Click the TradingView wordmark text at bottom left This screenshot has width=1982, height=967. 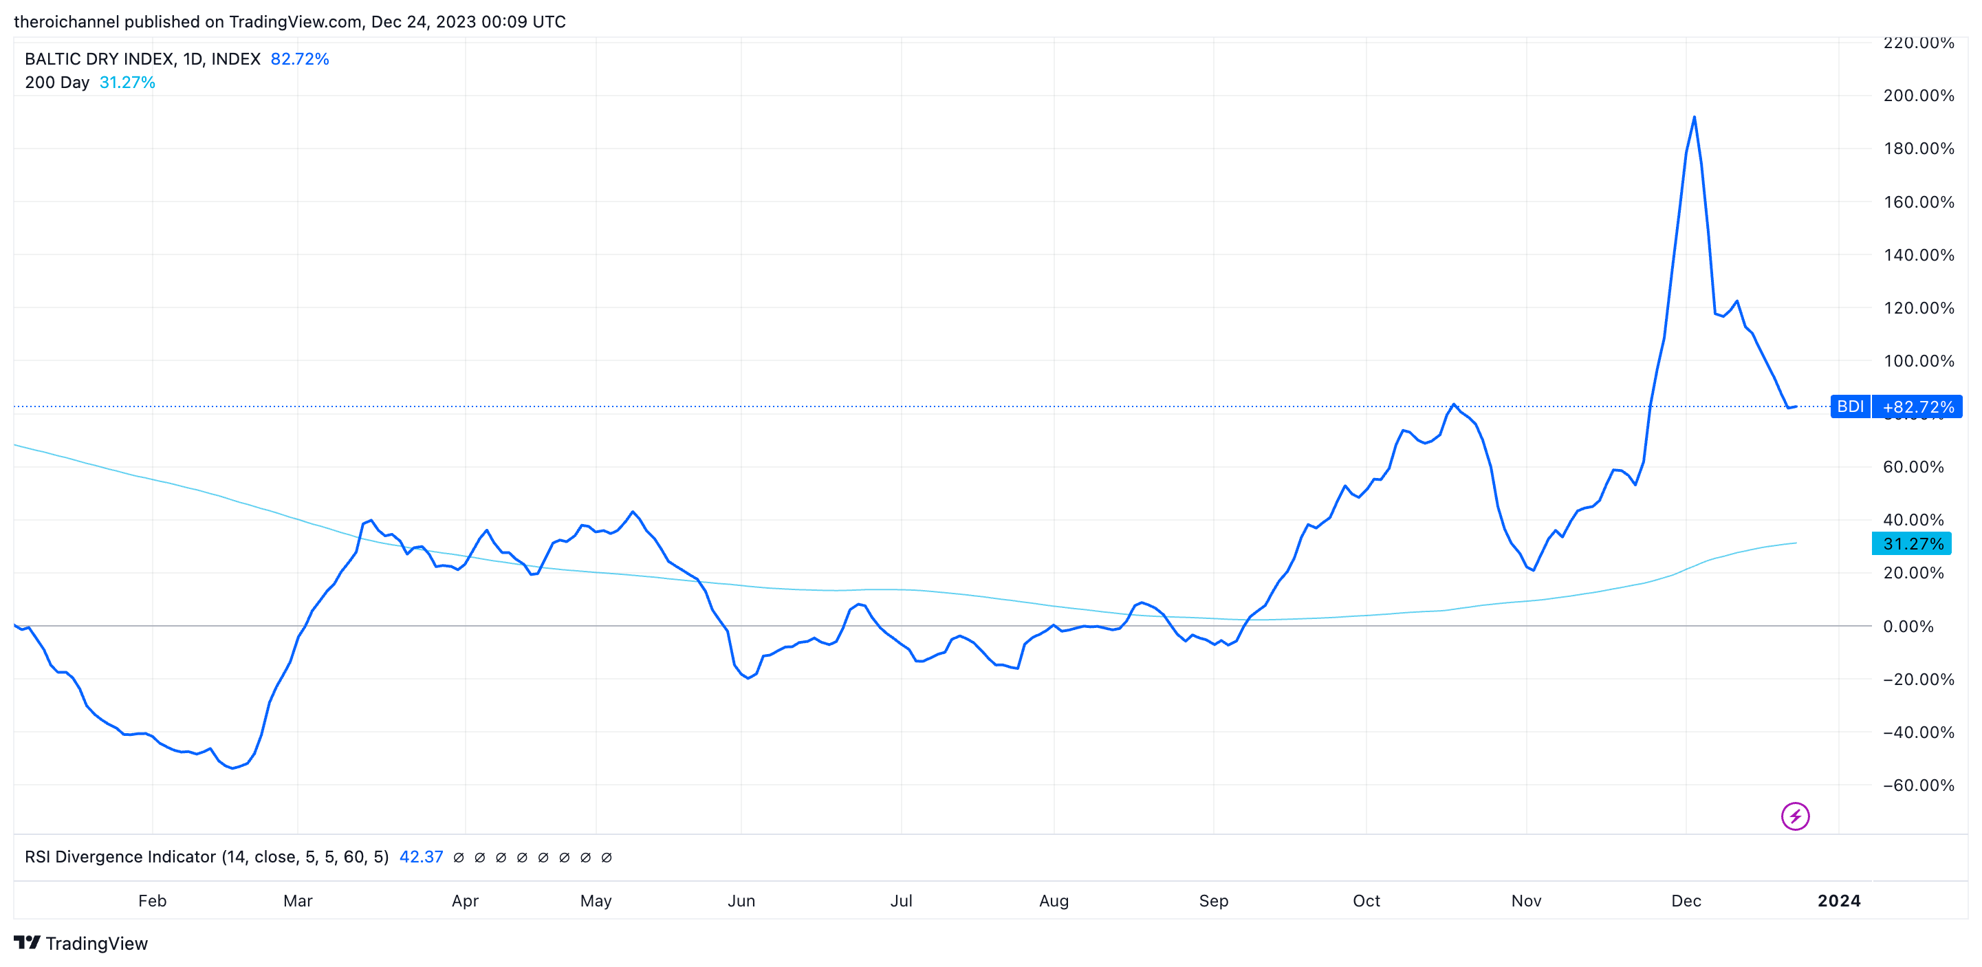96,943
